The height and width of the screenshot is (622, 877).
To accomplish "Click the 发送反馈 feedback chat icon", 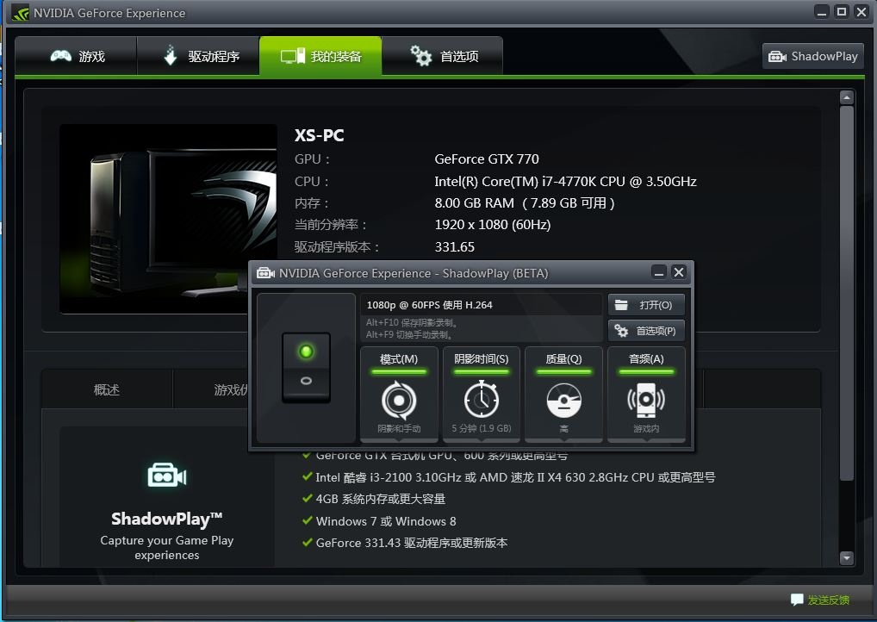I will pos(797,600).
